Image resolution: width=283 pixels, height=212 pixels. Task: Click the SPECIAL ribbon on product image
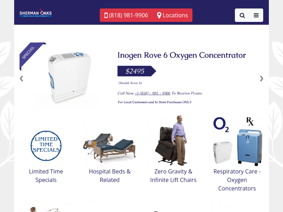[31, 54]
